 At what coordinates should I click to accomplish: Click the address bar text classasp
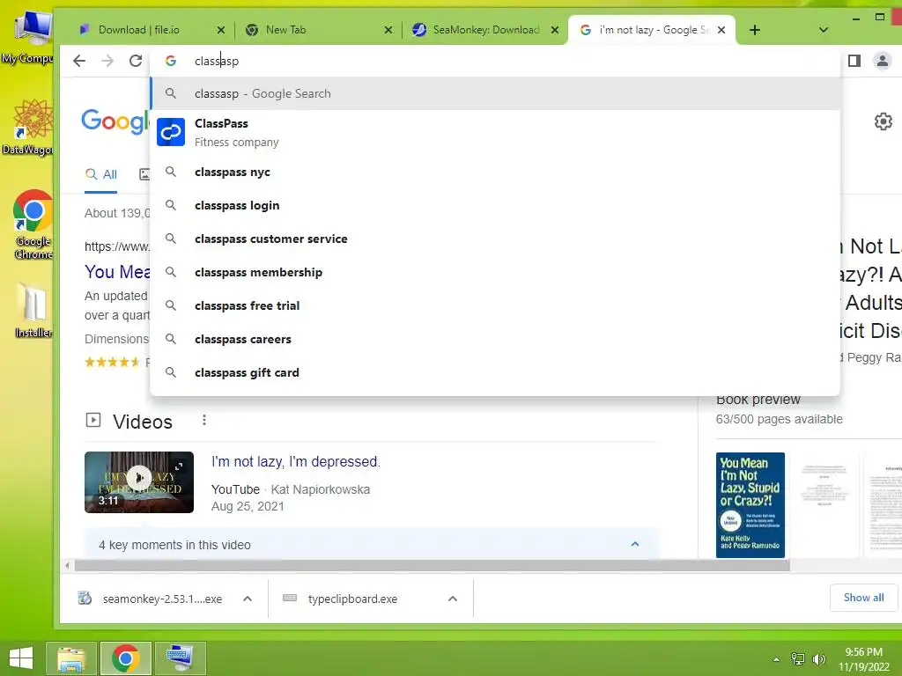coord(217,61)
